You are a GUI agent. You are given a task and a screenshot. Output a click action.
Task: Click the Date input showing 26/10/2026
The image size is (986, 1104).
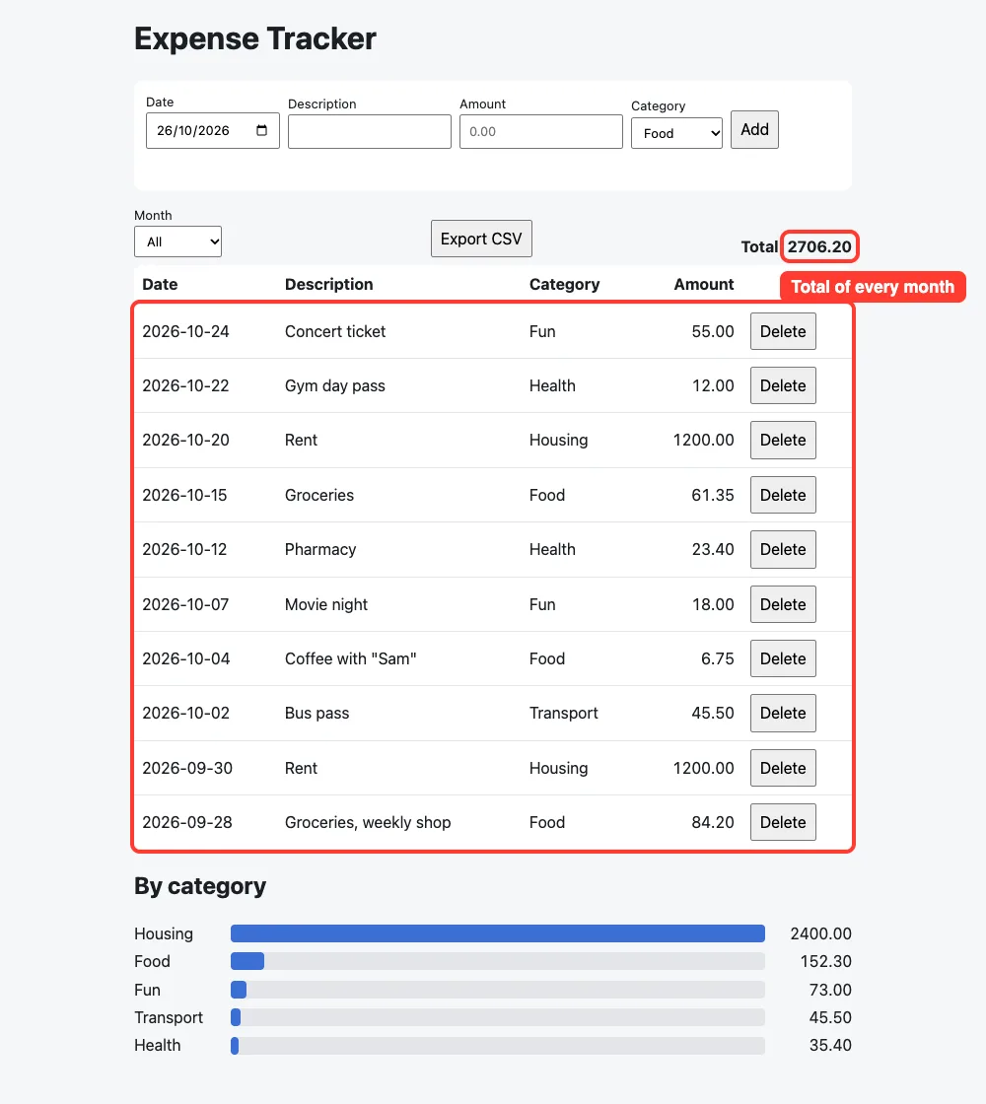[213, 130]
